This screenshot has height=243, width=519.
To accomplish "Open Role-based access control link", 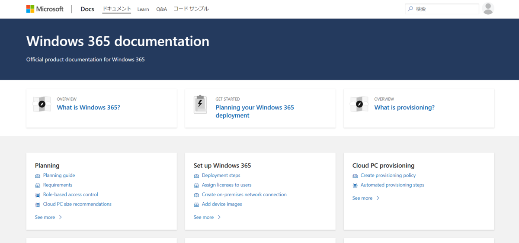I will [70, 195].
